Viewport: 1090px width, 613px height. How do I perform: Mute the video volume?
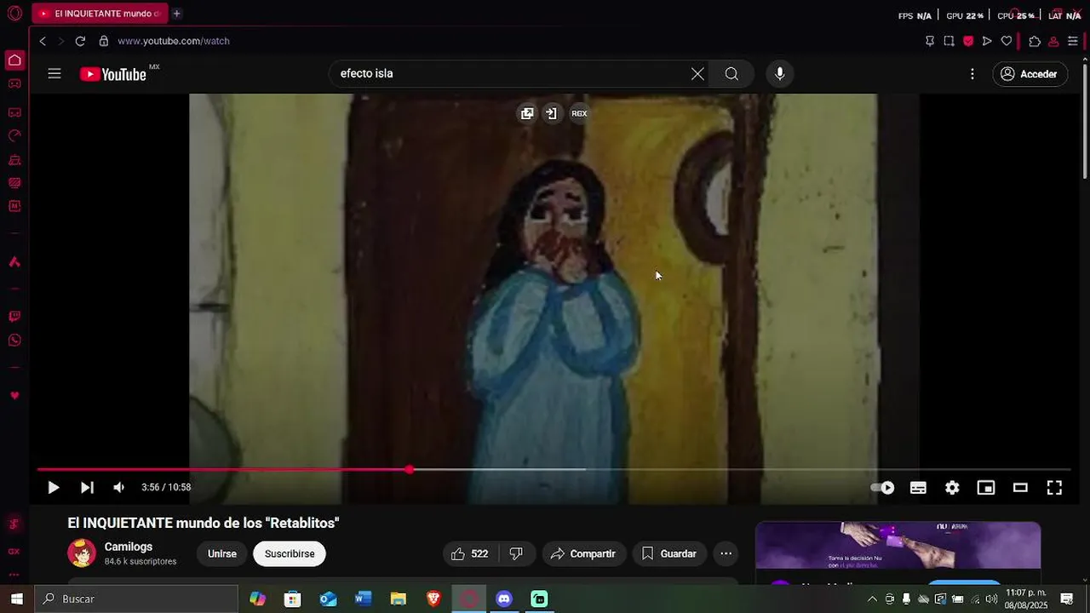(x=119, y=488)
